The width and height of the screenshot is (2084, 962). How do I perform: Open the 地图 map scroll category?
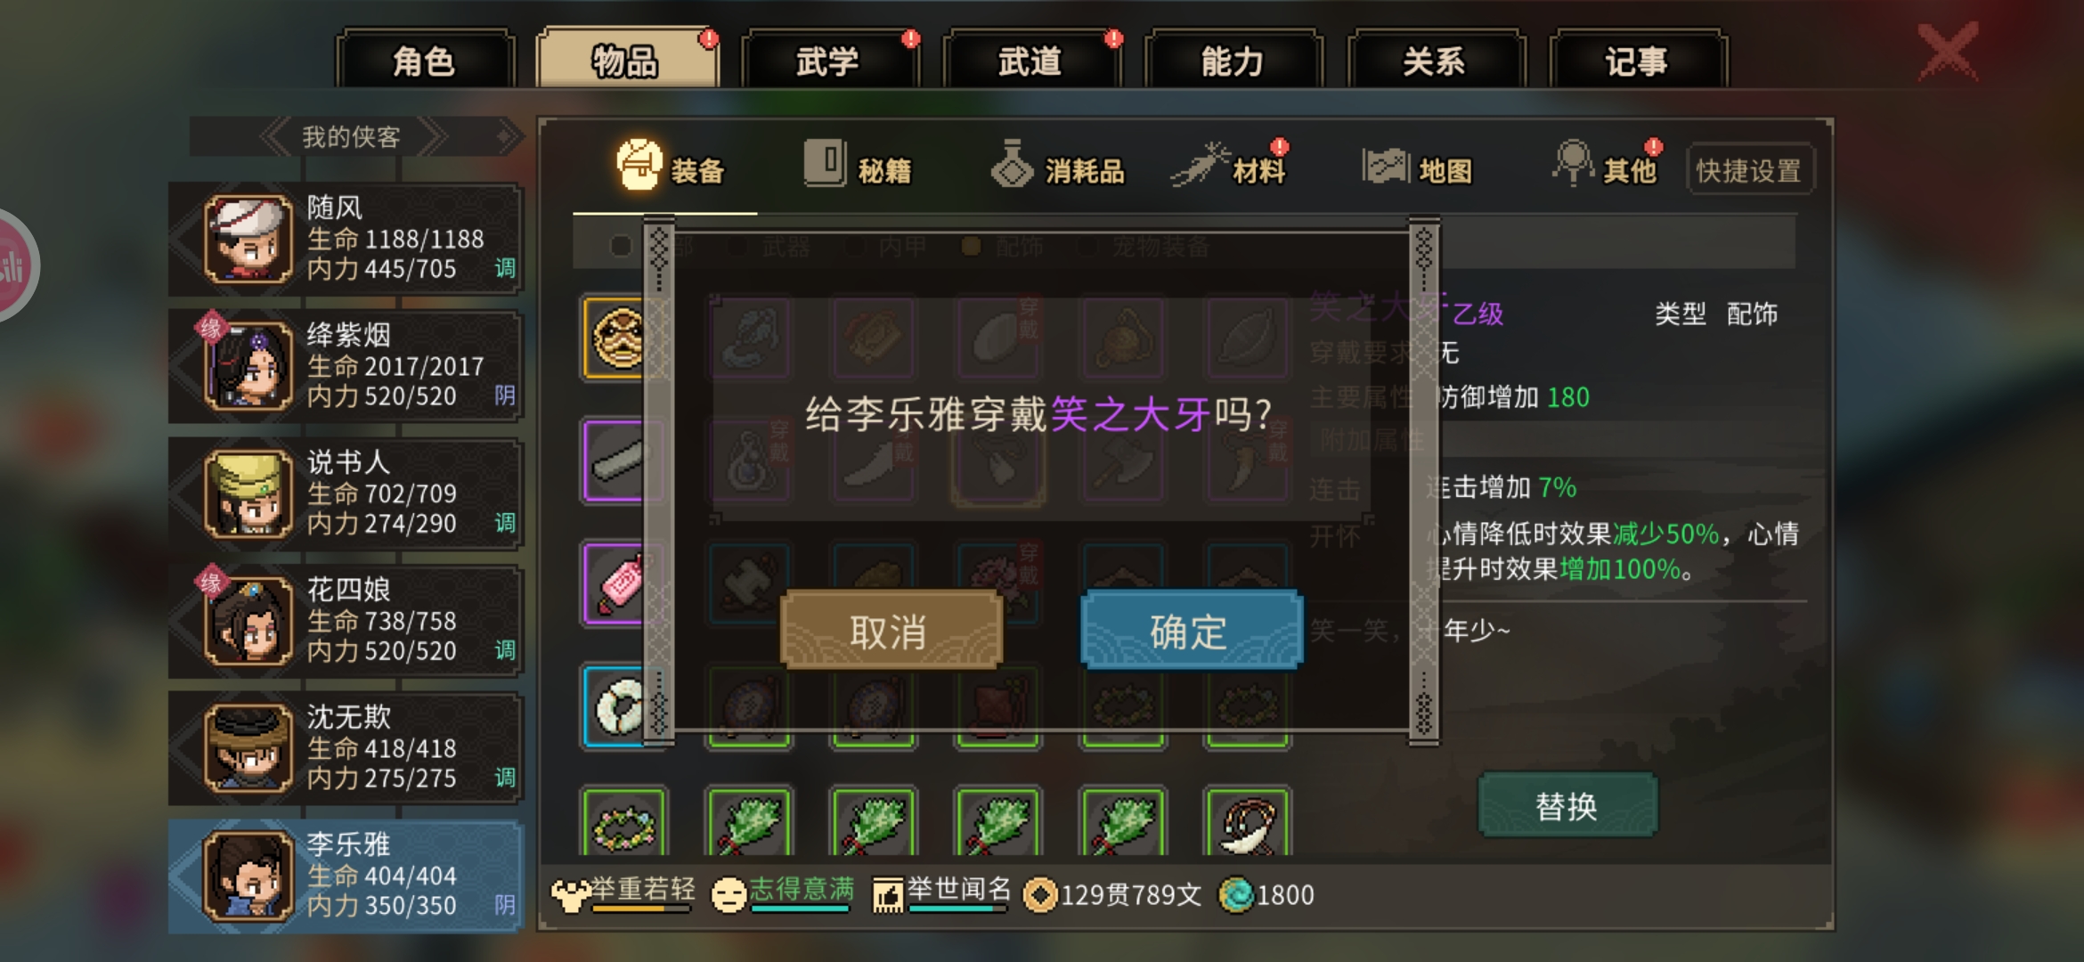click(1386, 167)
